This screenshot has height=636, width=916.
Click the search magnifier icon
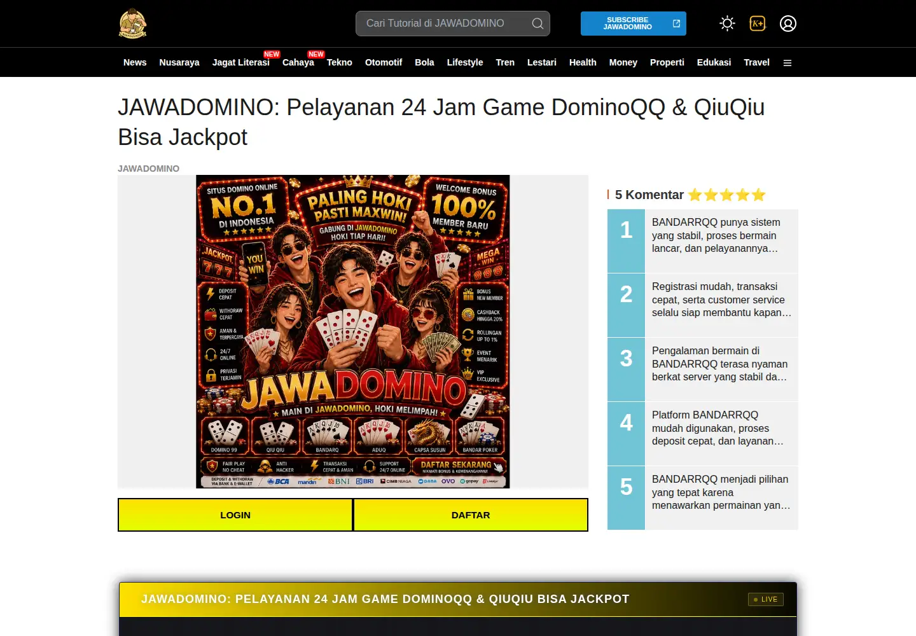point(538,24)
